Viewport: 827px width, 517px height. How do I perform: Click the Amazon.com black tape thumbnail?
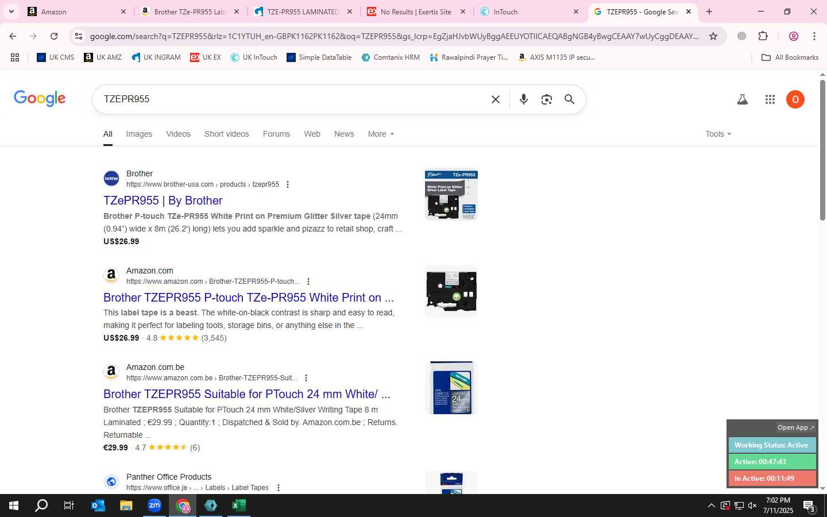click(451, 291)
